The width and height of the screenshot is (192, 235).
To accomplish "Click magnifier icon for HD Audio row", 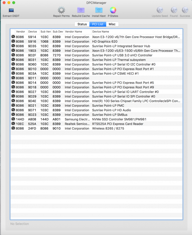I will tap(13, 110).
